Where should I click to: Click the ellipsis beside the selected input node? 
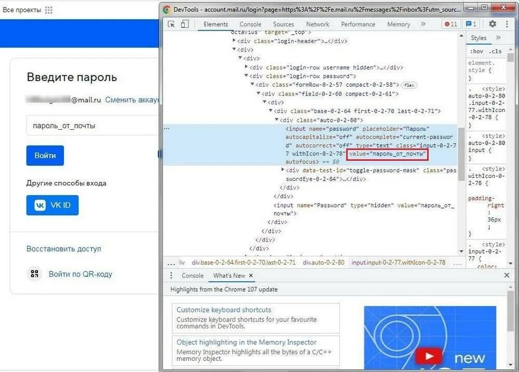pyautogui.click(x=167, y=129)
